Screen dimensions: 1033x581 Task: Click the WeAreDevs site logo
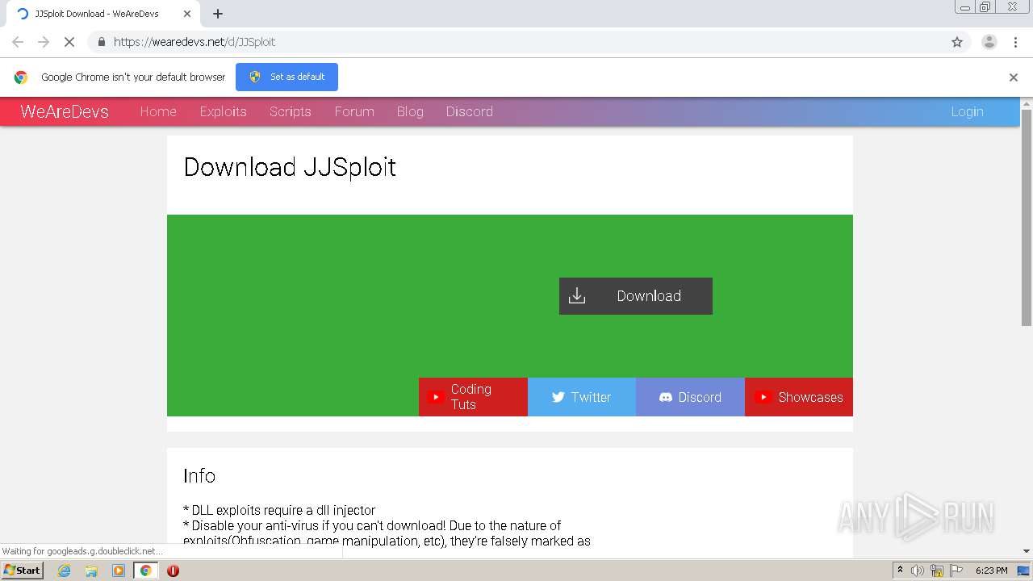(x=65, y=111)
